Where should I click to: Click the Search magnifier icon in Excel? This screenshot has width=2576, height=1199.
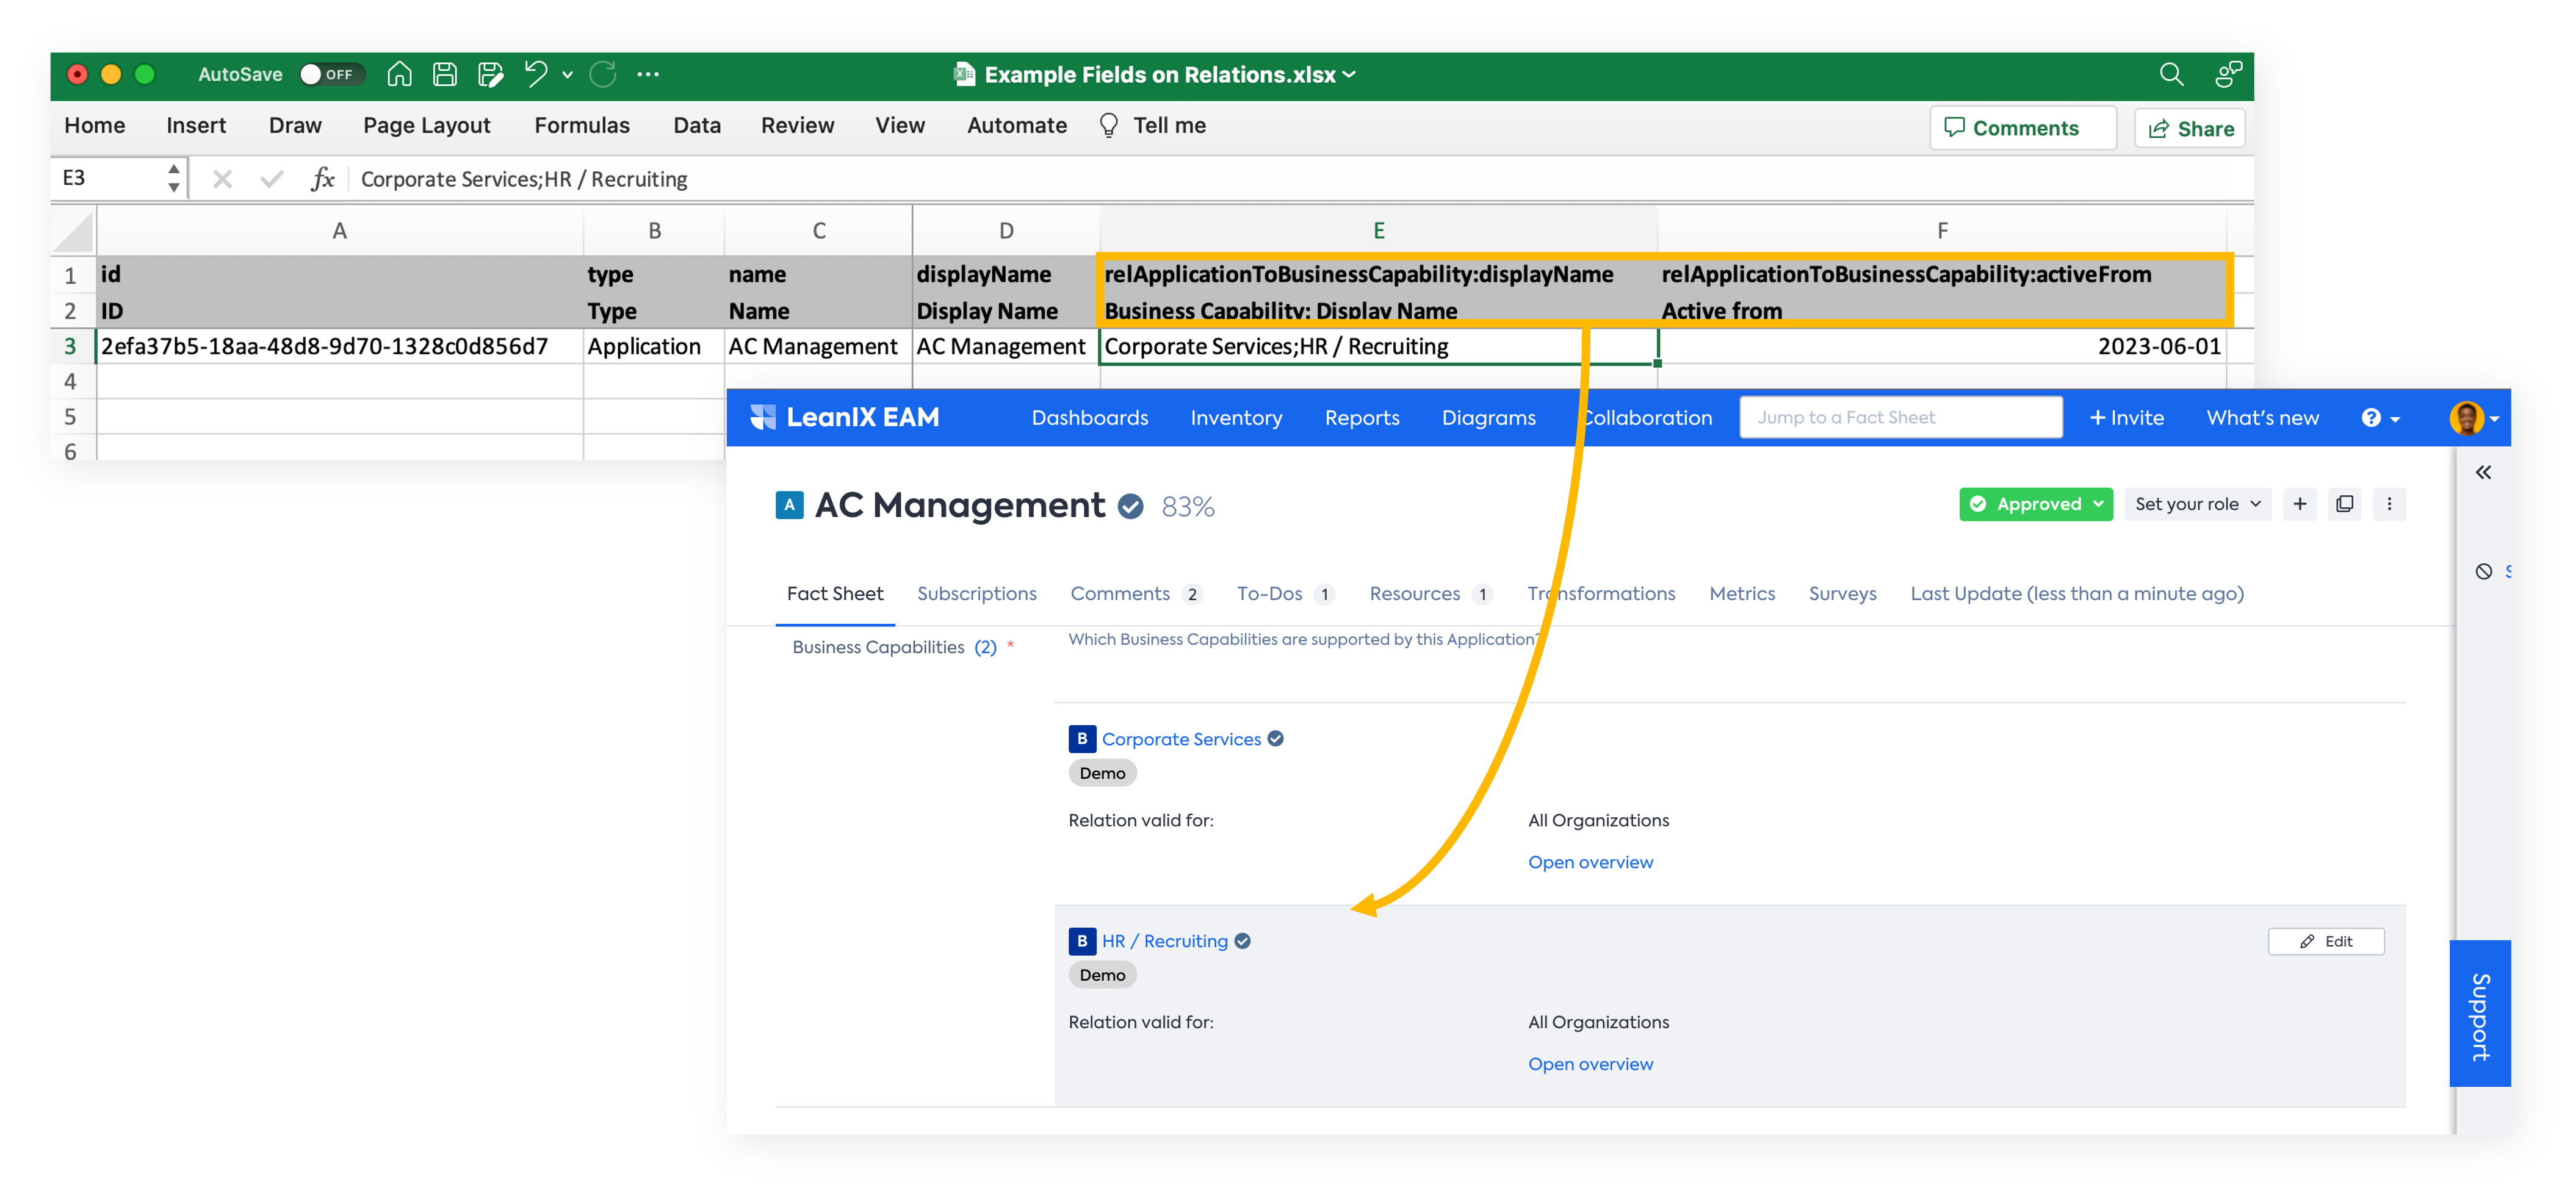point(2170,75)
